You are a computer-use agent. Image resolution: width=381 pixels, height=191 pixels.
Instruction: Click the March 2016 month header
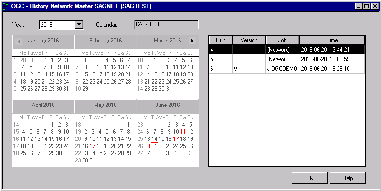tap(168, 41)
